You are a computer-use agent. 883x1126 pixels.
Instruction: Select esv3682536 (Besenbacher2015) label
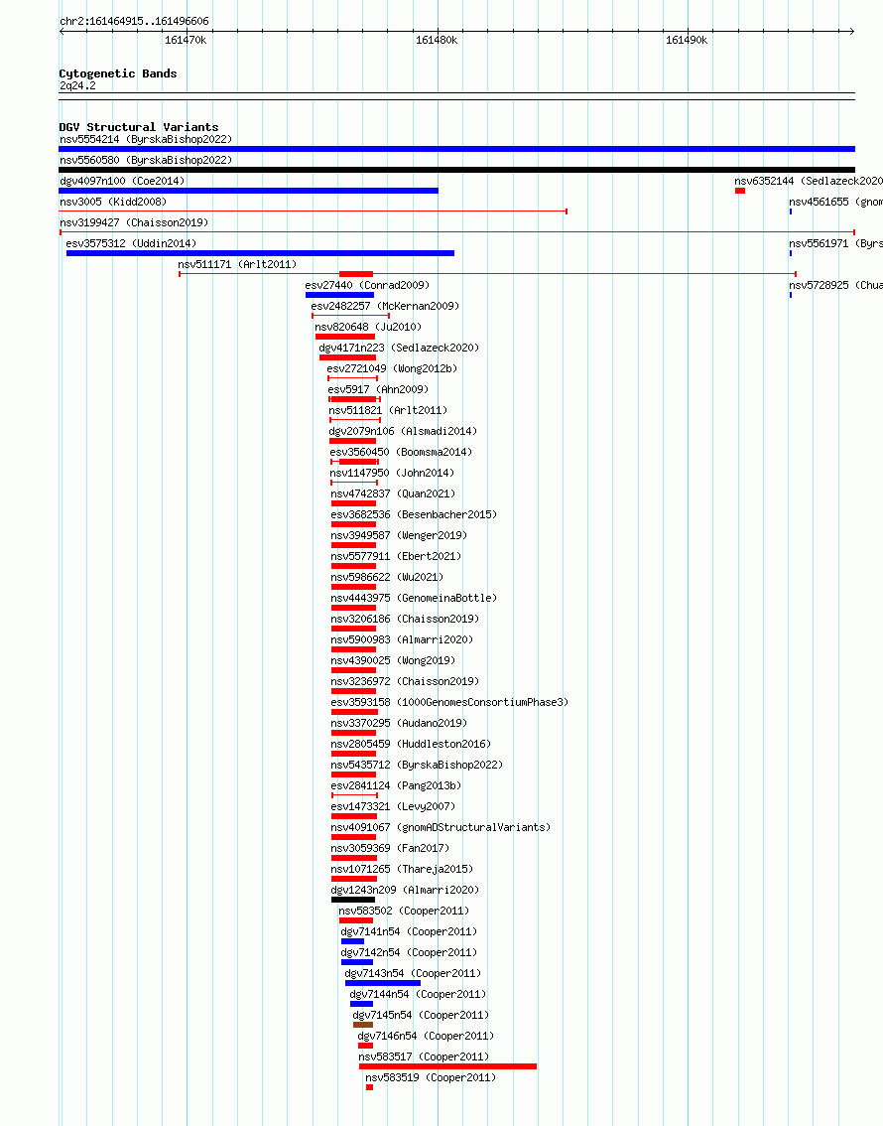414,514
